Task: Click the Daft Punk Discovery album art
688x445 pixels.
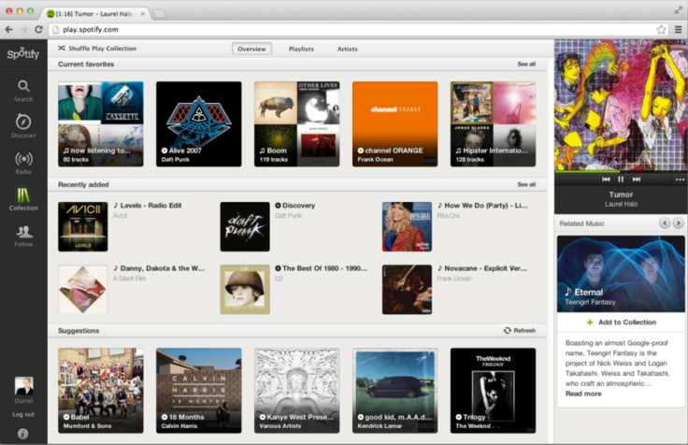Action: (x=245, y=226)
